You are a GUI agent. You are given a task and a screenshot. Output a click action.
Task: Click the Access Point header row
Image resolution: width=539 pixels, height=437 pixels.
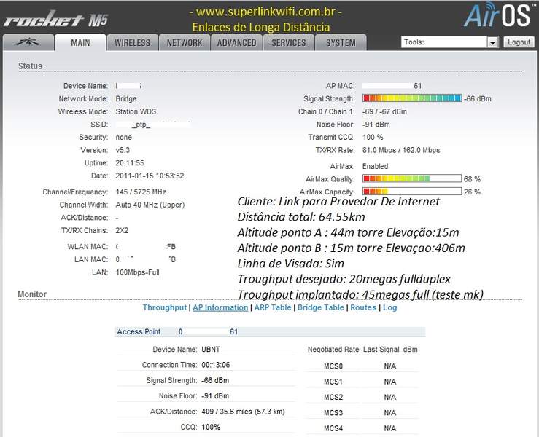[x=270, y=331]
